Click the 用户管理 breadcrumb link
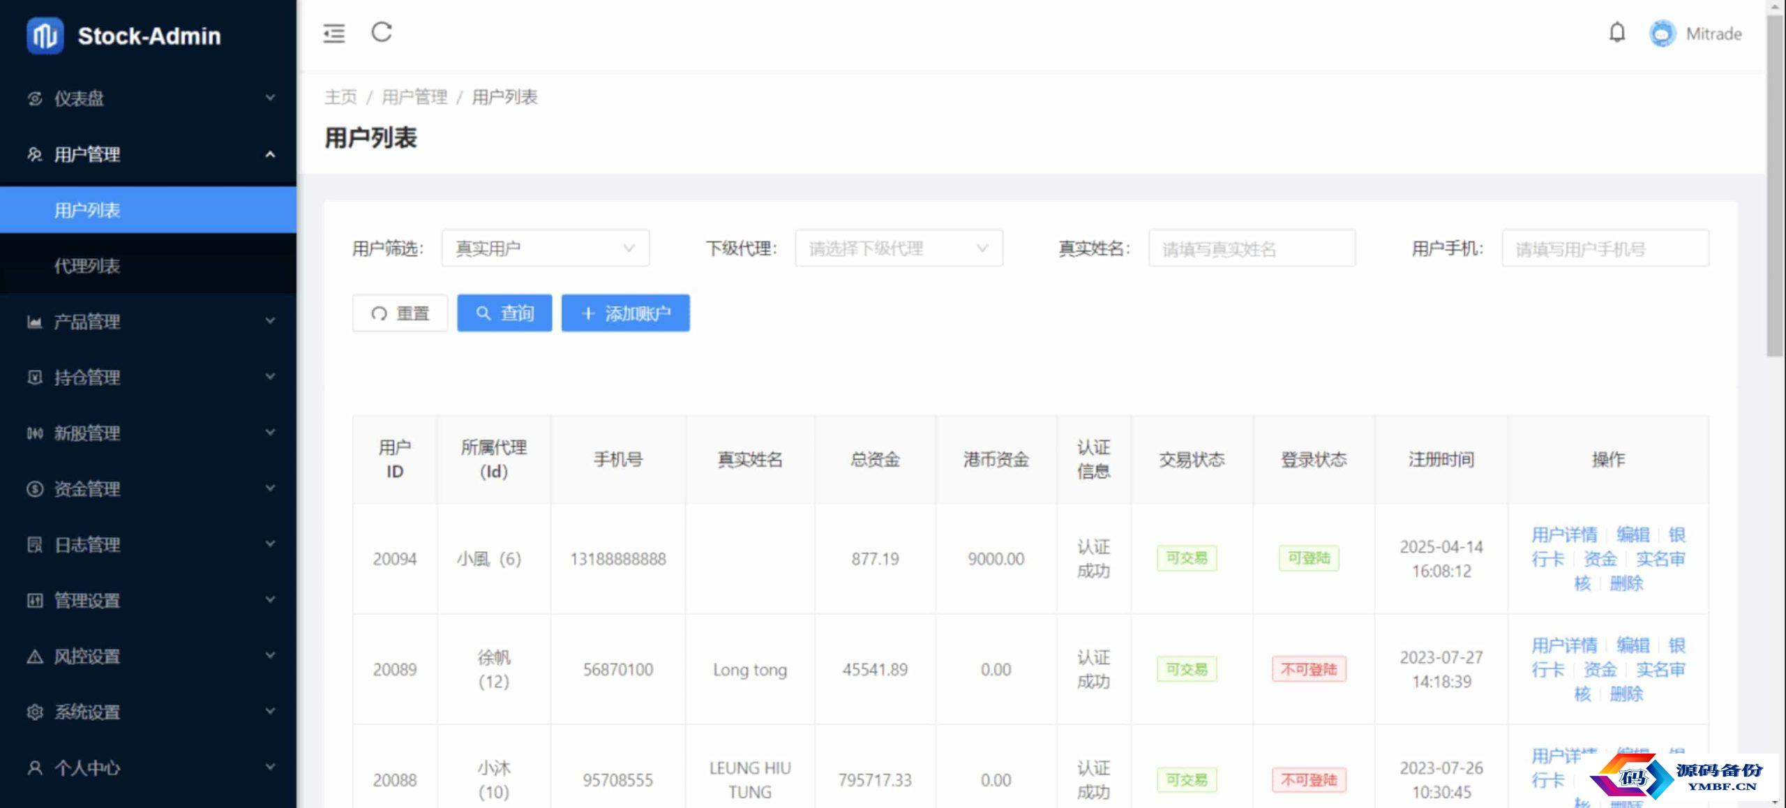1786x808 pixels. pyautogui.click(x=414, y=97)
